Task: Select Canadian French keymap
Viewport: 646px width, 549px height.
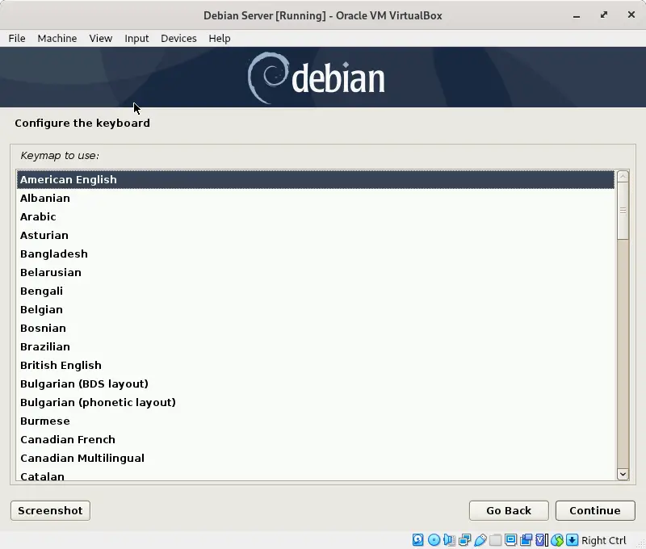Action: 316,439
